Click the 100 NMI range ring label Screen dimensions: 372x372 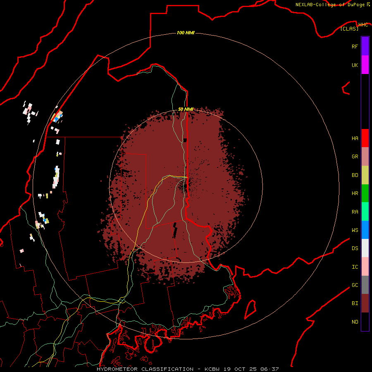186,33
